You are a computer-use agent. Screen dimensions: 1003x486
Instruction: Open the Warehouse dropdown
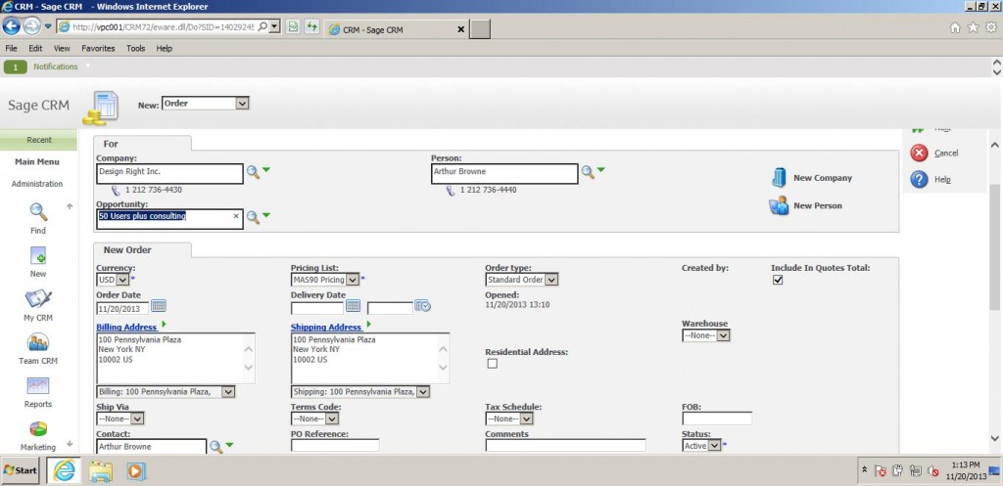(706, 335)
